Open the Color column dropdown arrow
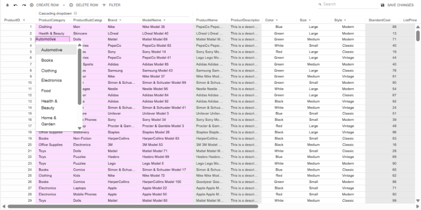The width and height of the screenshot is (421, 210). 277,20
